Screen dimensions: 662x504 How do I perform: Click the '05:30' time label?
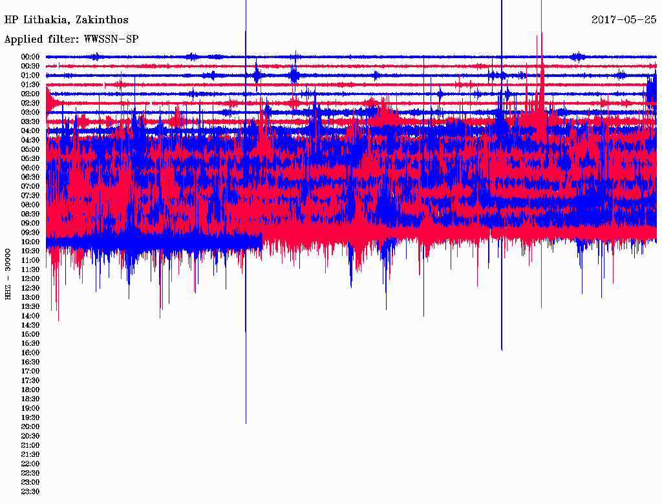coord(30,158)
